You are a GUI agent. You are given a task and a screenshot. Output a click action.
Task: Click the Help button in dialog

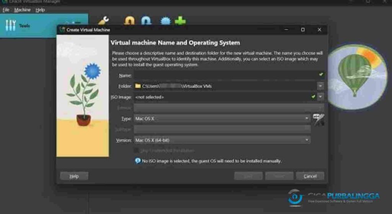point(74,176)
